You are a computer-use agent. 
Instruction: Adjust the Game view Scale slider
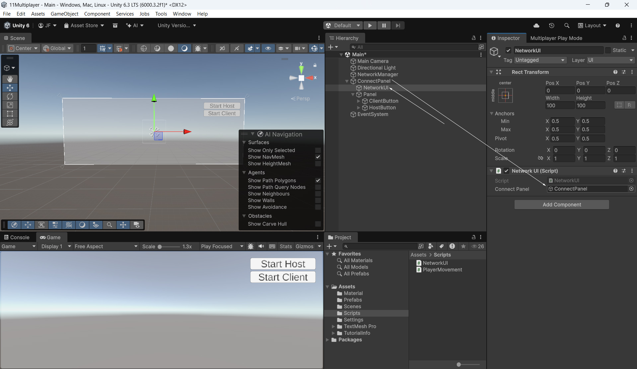click(x=160, y=247)
